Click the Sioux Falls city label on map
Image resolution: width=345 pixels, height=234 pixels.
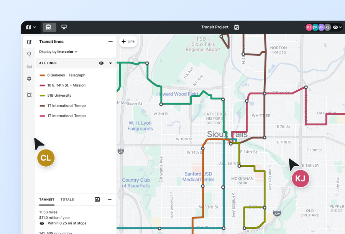(227, 134)
